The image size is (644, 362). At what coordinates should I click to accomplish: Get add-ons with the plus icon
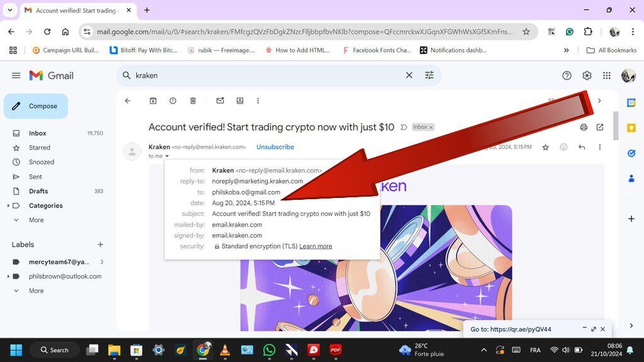pyautogui.click(x=631, y=219)
